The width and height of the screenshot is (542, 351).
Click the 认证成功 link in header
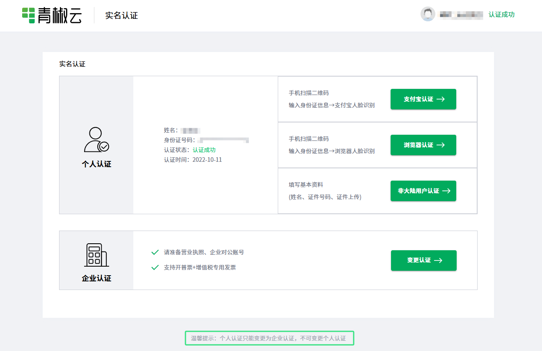(x=501, y=15)
